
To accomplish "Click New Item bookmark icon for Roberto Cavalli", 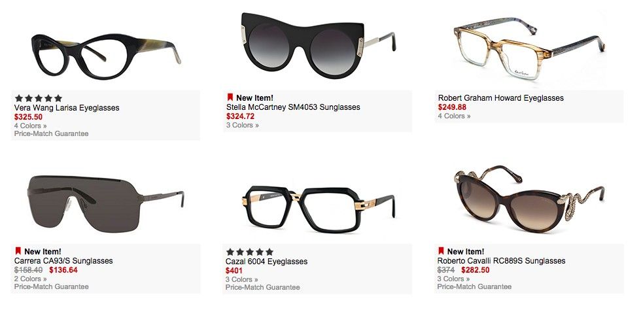I will (x=441, y=251).
